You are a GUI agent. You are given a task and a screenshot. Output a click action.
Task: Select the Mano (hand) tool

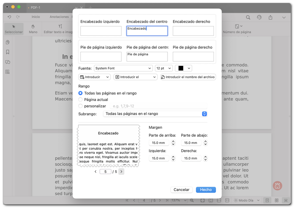[33, 29]
